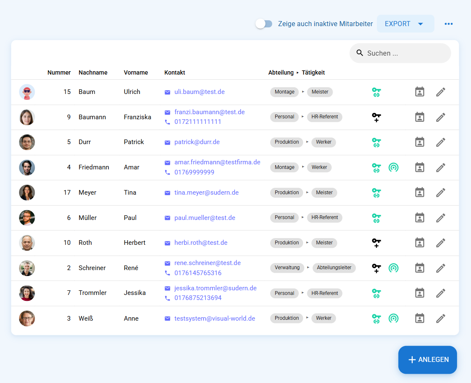Click the green key-link icon for Müller
The height and width of the screenshot is (383, 471).
376,218
